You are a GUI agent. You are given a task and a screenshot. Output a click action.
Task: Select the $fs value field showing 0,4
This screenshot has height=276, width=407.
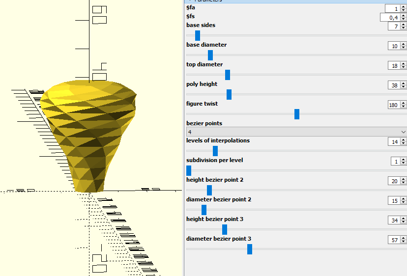click(390, 17)
